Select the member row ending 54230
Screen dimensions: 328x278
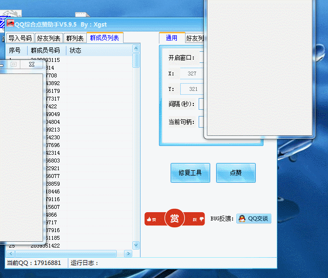tap(89, 137)
